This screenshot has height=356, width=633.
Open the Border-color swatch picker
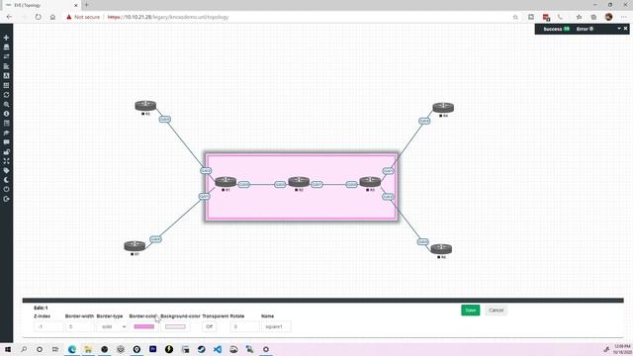click(144, 326)
